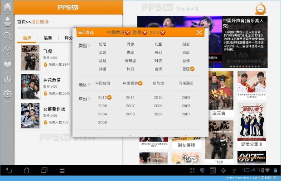
Task: Remove the 中国香港 filter tag
Action: (127, 33)
